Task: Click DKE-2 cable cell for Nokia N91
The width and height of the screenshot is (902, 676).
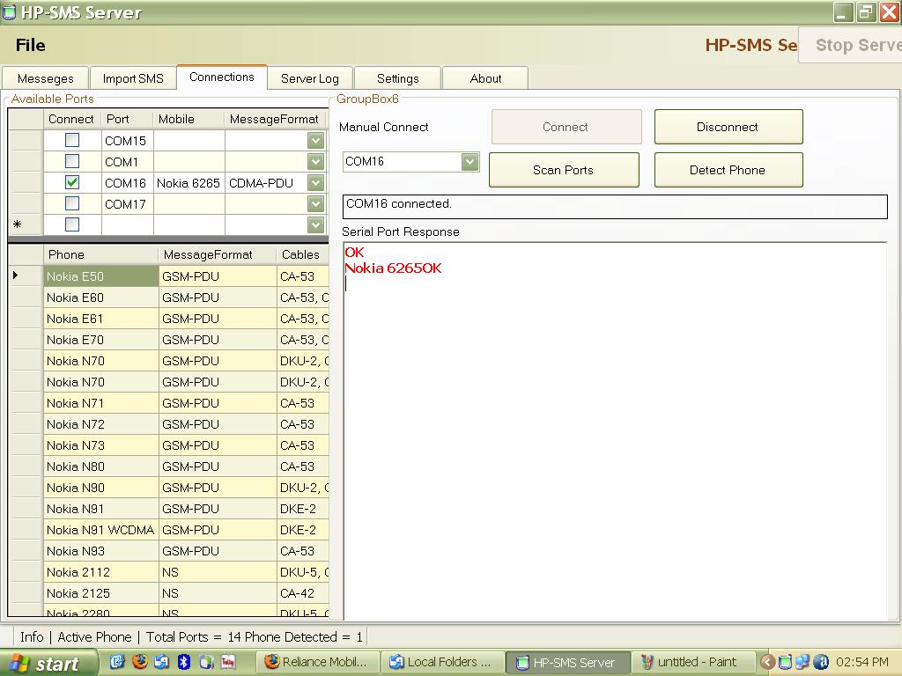Action: click(x=303, y=509)
